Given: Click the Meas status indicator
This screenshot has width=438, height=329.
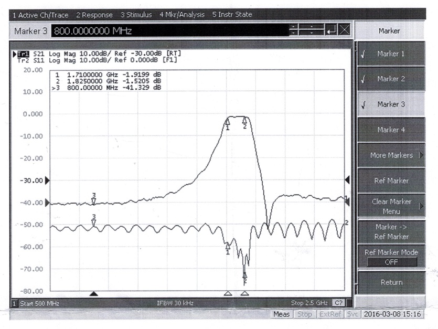Looking at the screenshot, I should pos(281,314).
